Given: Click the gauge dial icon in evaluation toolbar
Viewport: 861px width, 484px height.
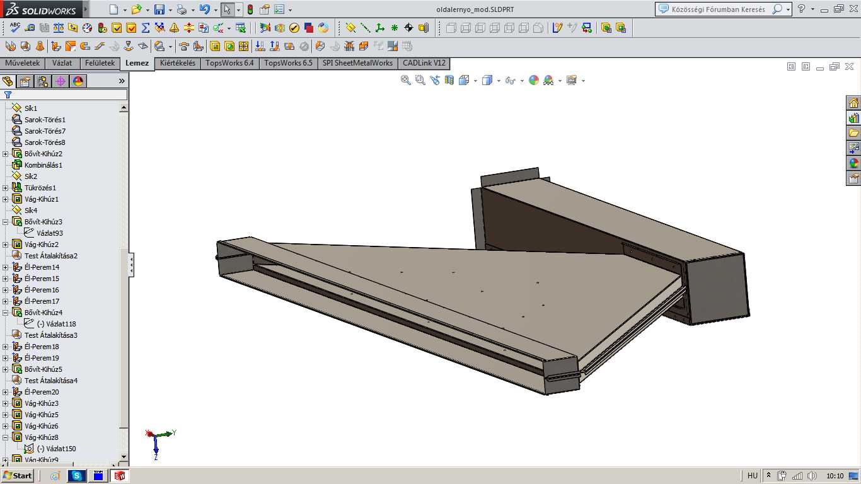Looking at the screenshot, I should tap(88, 28).
